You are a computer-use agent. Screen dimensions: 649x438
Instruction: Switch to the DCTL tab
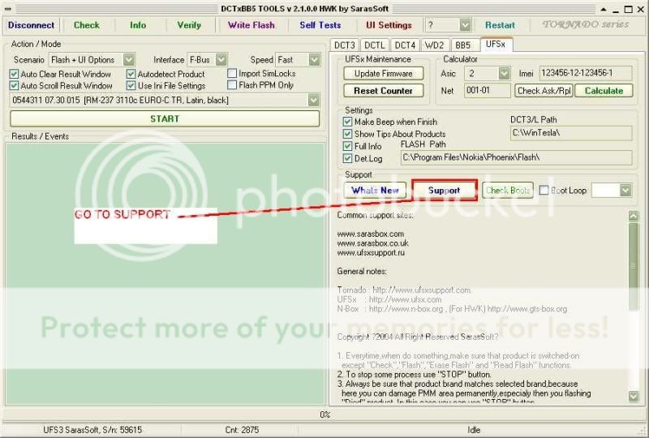click(375, 45)
